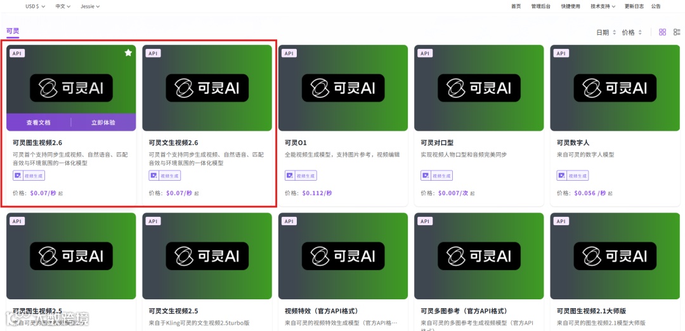This screenshot has width=685, height=331.
Task: Click the 视频特效 card thumbnail
Action: tap(343, 256)
